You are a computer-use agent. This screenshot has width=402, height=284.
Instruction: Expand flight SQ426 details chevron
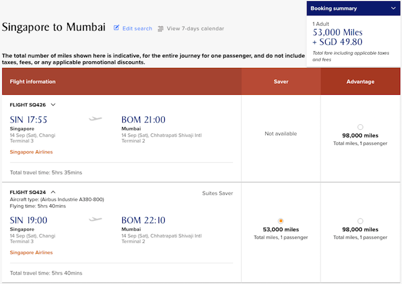[53, 105]
